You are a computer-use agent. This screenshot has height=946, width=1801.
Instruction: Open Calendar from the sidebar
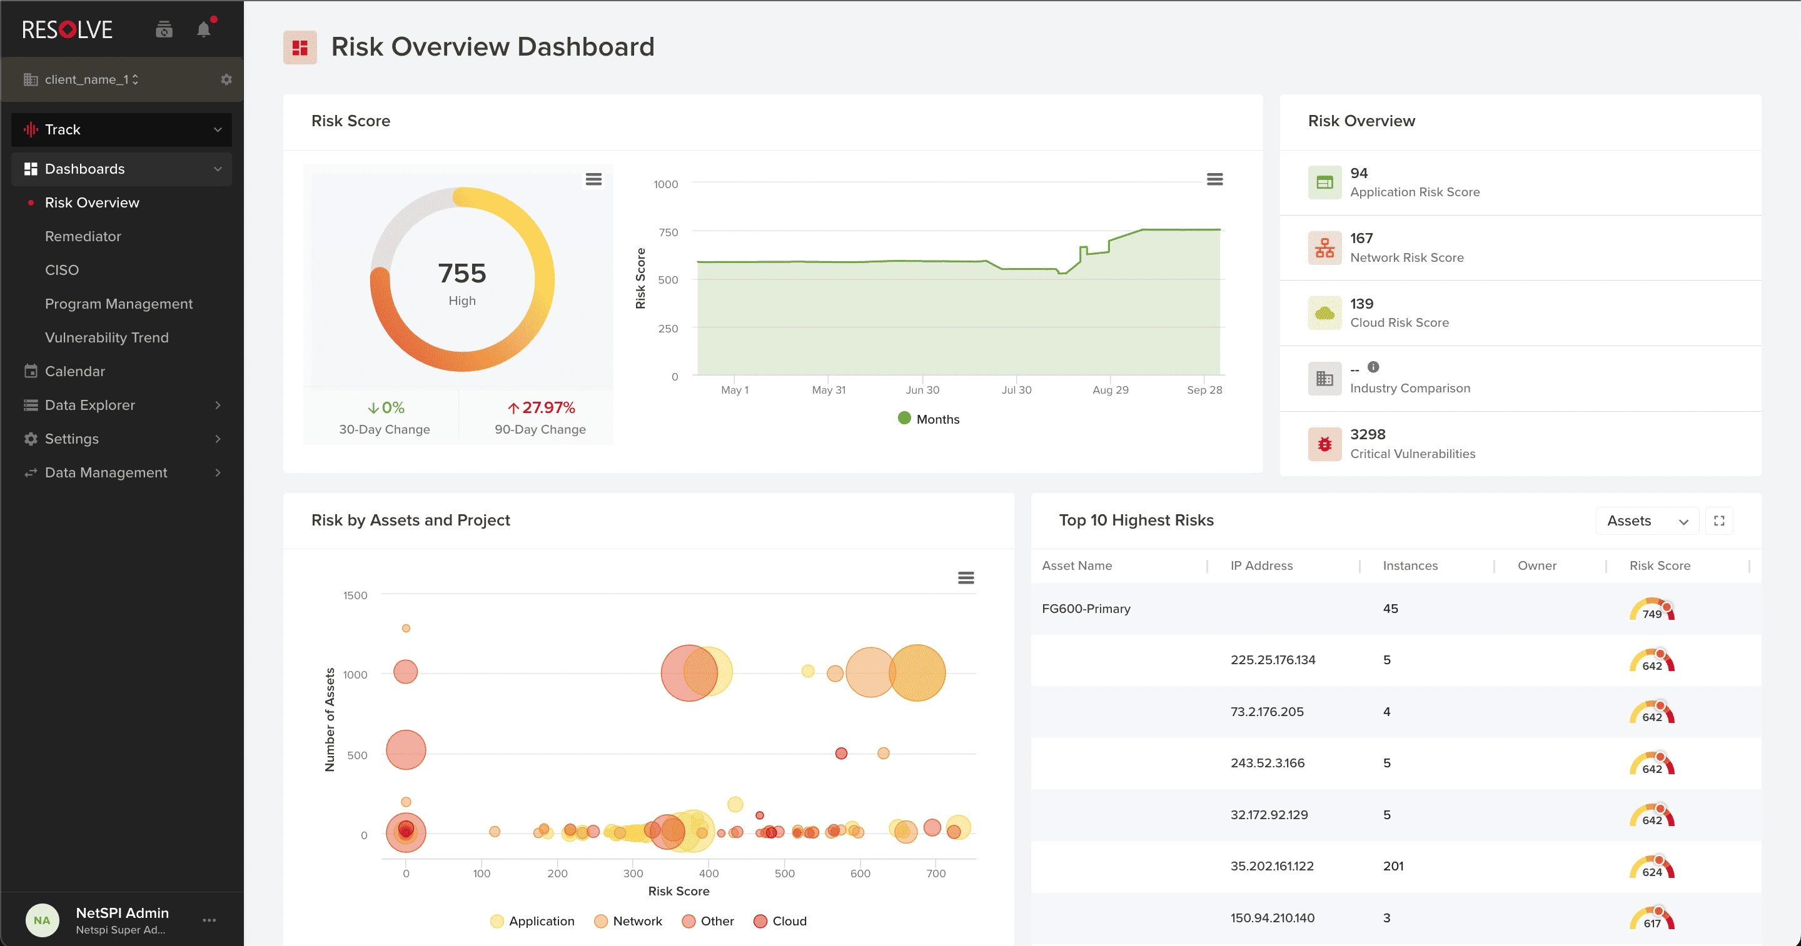coord(75,371)
